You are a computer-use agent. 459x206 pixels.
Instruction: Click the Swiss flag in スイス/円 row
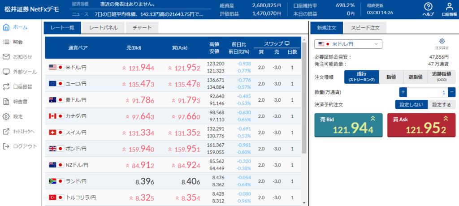click(53, 133)
